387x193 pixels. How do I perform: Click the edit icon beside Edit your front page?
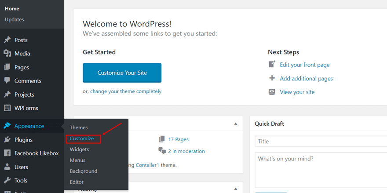[x=272, y=65]
